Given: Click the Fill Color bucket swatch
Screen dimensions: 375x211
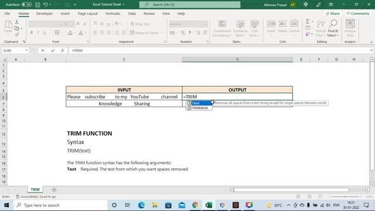Looking at the screenshot, I should click(x=70, y=33).
